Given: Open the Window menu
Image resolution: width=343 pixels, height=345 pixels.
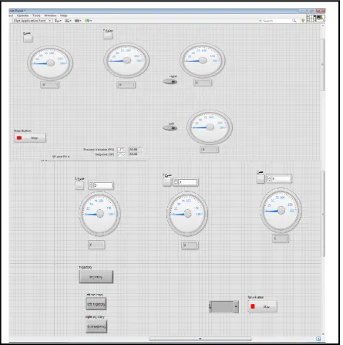Looking at the screenshot, I should coord(50,15).
